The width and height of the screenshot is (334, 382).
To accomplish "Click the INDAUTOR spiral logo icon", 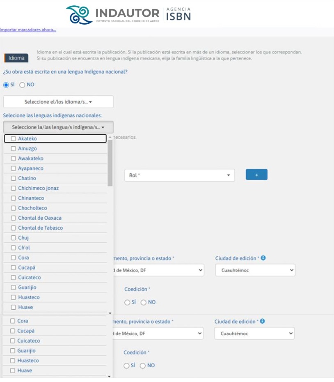I will click(79, 15).
